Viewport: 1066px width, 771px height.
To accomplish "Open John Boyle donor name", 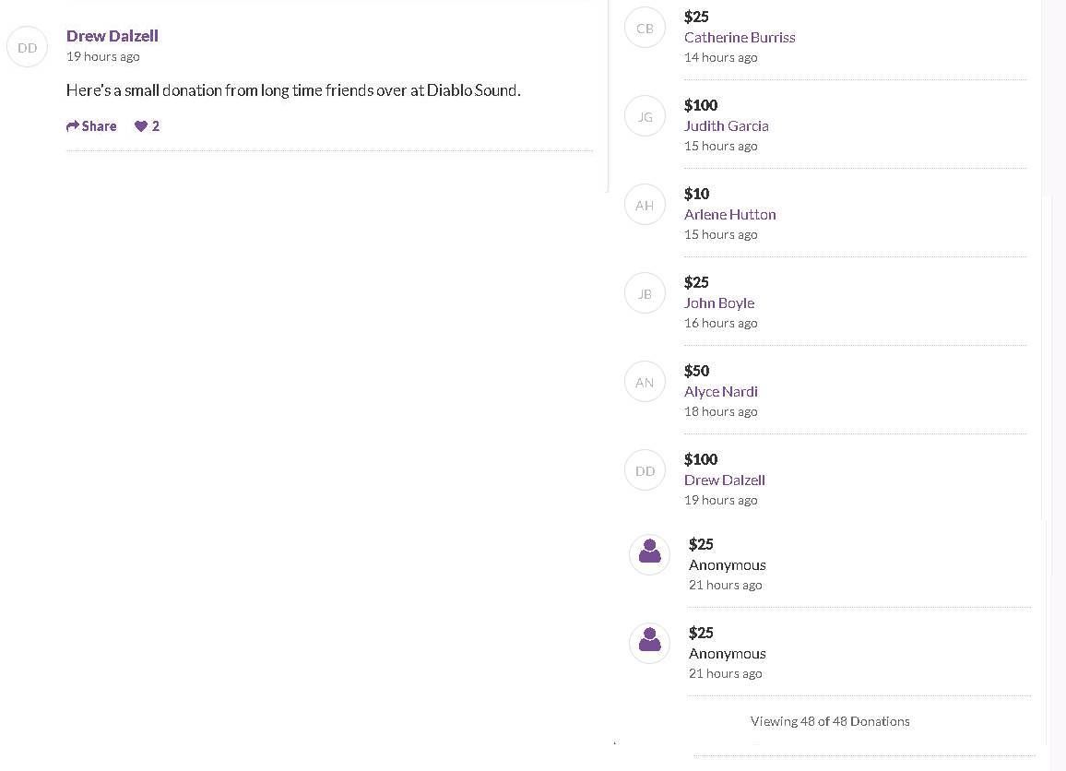I will tap(719, 303).
